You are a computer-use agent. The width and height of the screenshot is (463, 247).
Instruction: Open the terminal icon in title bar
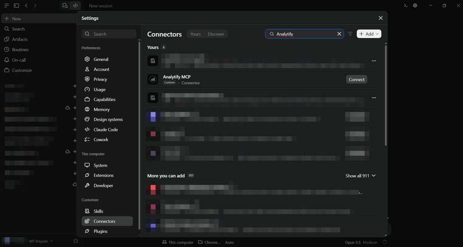[406, 5]
